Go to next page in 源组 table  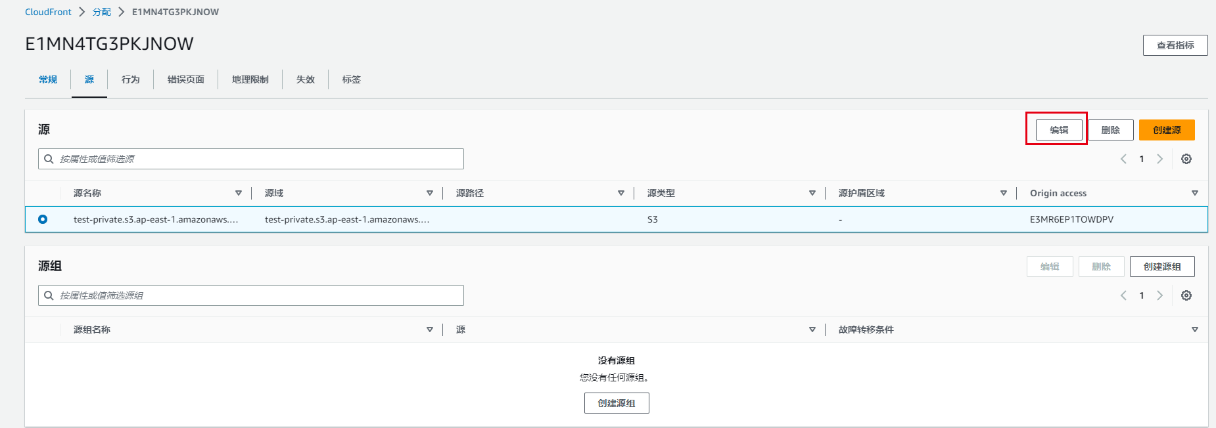tap(1159, 295)
